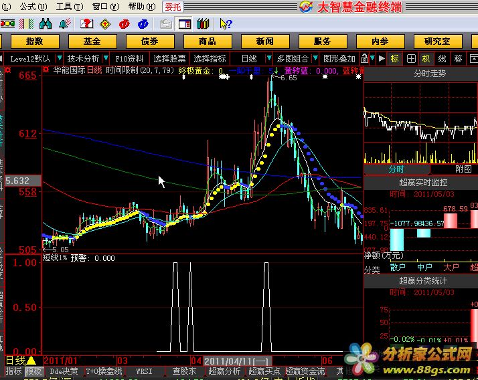Open the 工具(T) menu
Screen dimensions: 478x380
point(70,7)
